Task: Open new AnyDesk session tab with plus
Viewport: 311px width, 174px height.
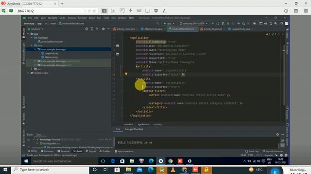Action: [62, 3]
